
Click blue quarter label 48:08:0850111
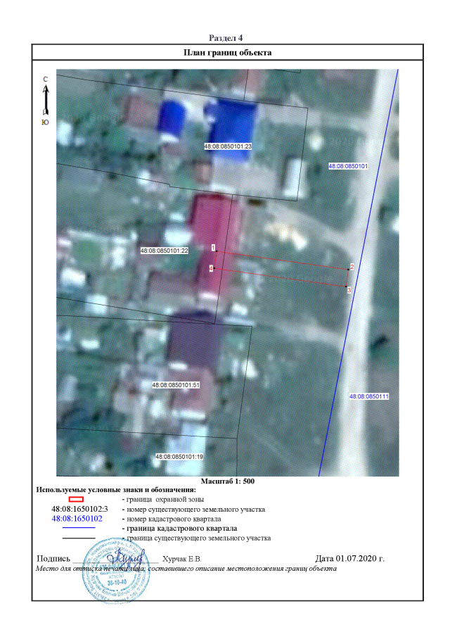[369, 396]
